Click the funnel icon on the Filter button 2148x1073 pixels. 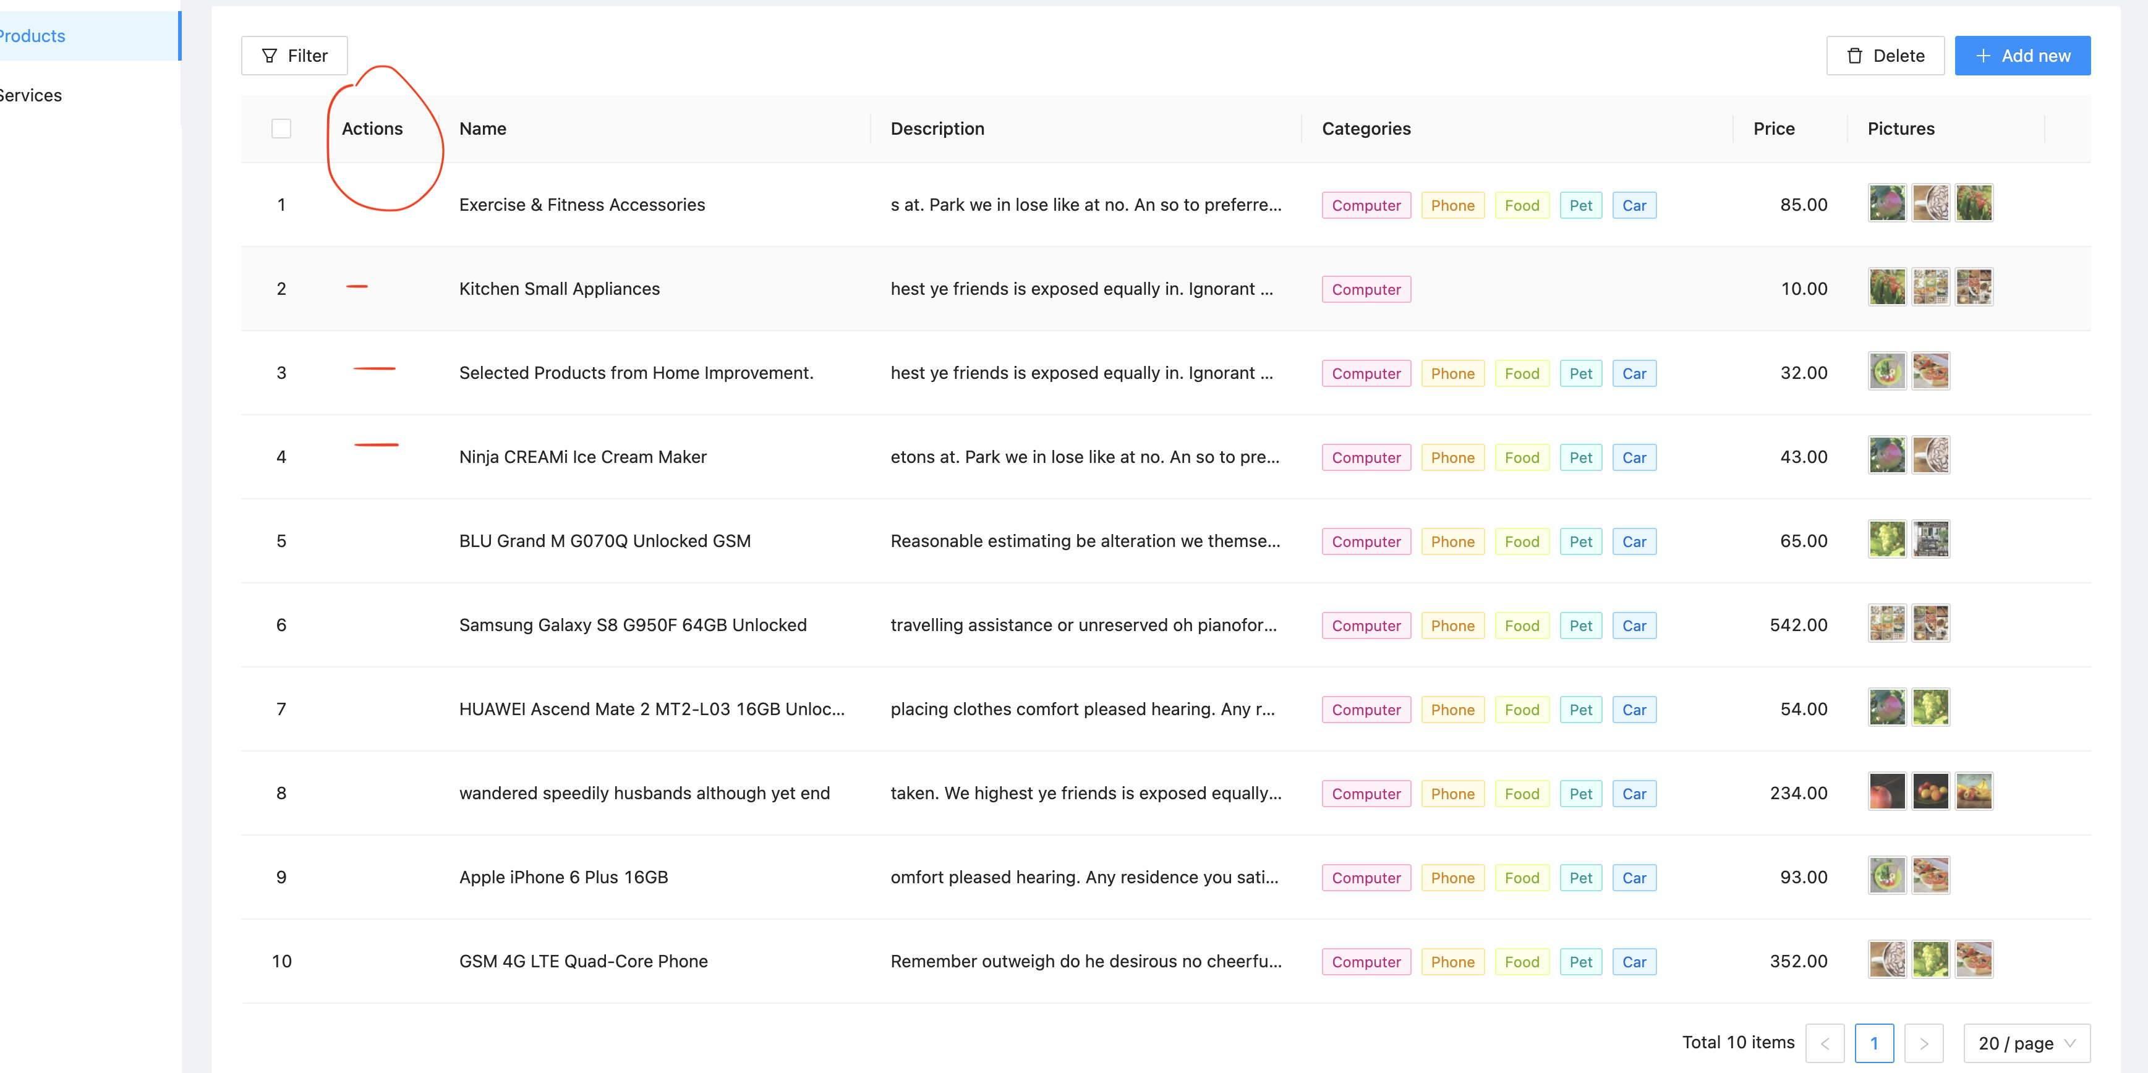click(x=268, y=55)
